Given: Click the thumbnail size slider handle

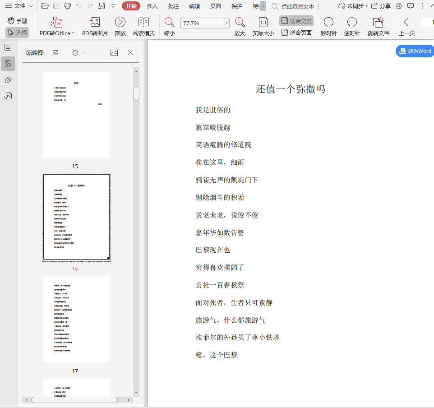Looking at the screenshot, I should 75,53.
